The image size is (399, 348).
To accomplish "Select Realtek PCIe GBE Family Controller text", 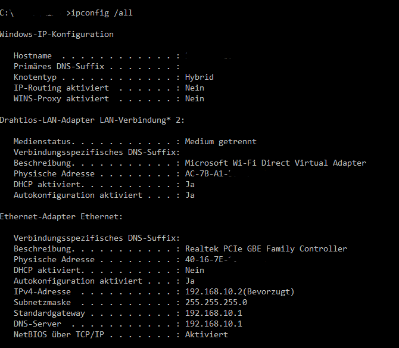I will (266, 248).
